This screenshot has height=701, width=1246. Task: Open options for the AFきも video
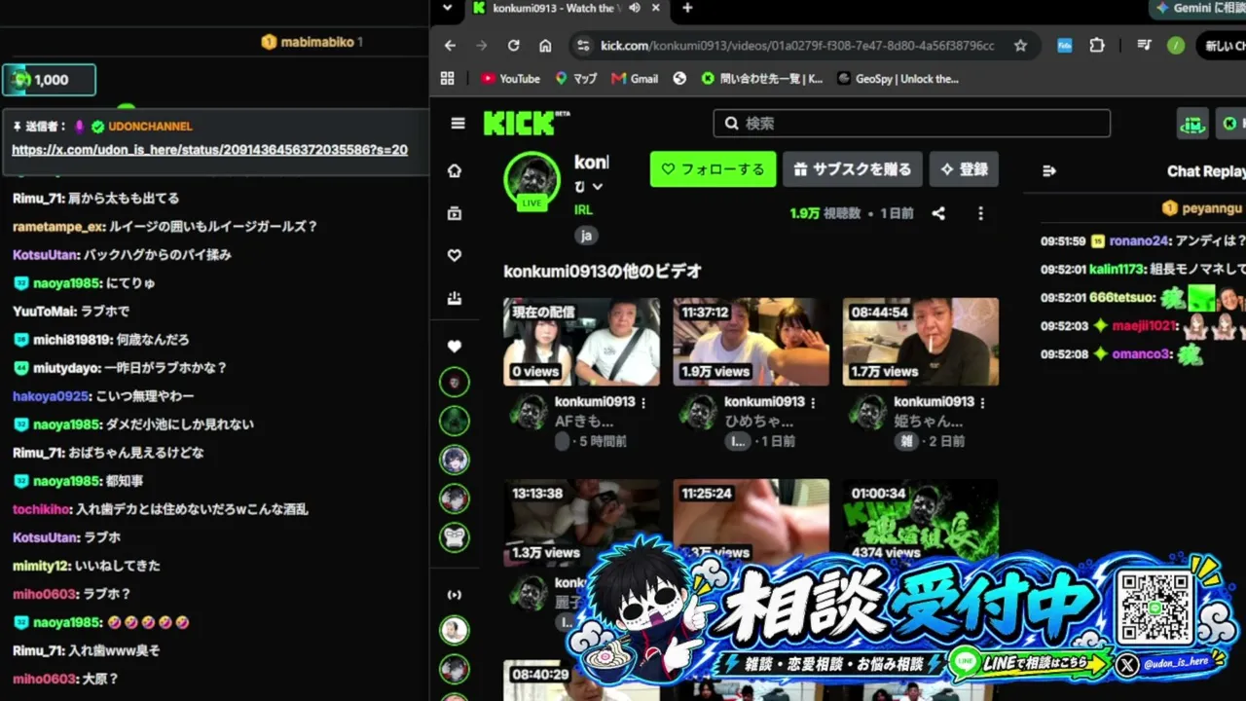[x=643, y=402]
